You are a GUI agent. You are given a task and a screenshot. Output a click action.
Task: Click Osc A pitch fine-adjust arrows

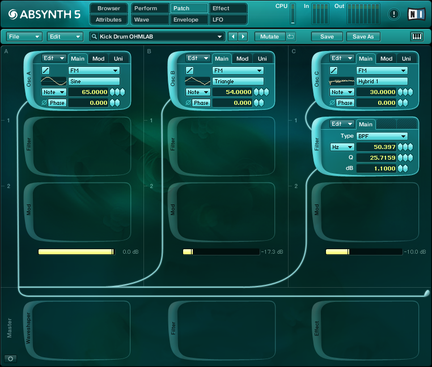117,92
